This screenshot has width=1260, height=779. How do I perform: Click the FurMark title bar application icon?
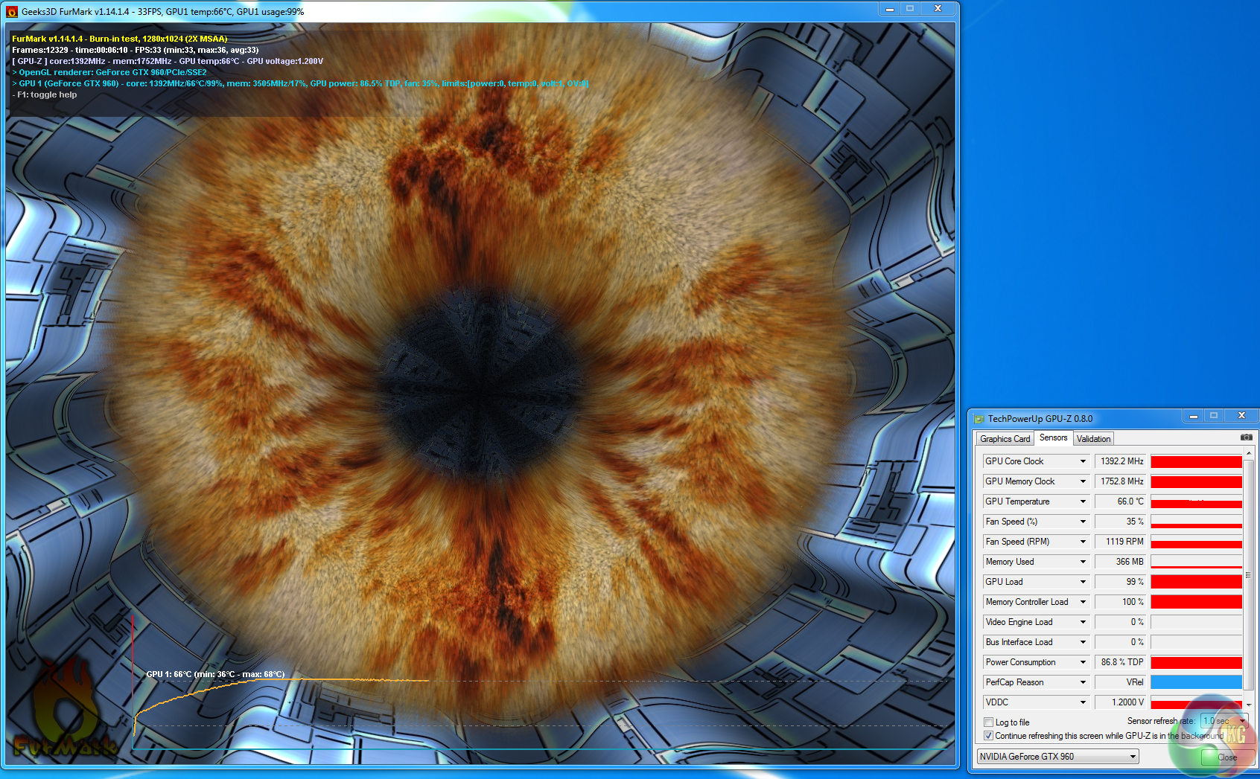point(11,12)
